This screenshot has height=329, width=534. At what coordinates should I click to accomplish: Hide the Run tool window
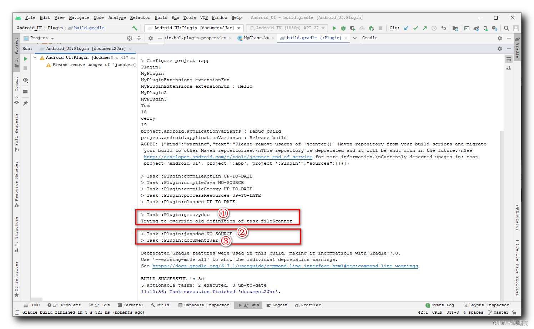509,48
